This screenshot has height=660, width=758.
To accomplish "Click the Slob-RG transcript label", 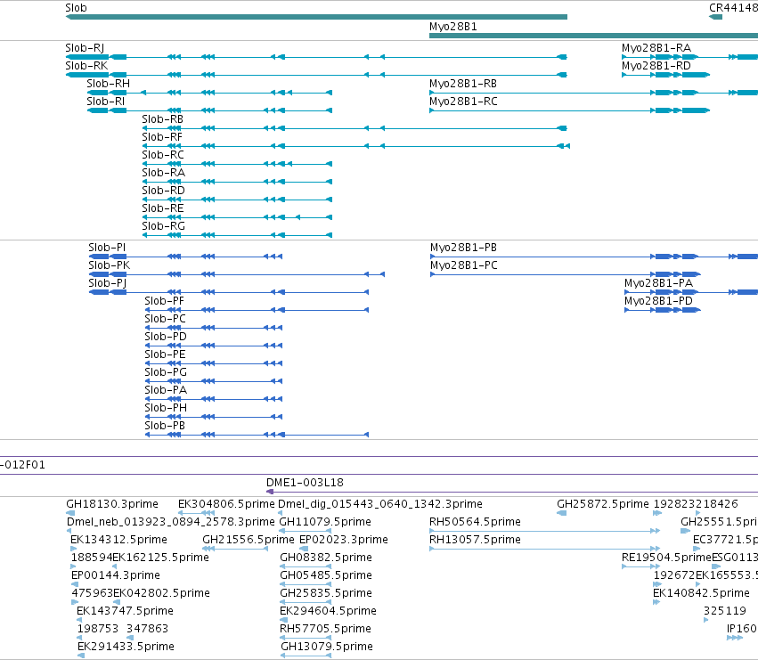I will 163,227.
